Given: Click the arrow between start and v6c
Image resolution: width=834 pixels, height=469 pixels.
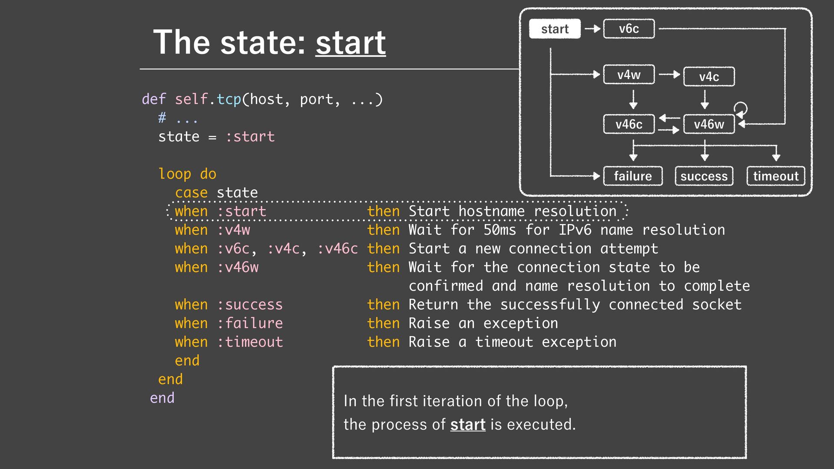Looking at the screenshot, I should (592, 29).
